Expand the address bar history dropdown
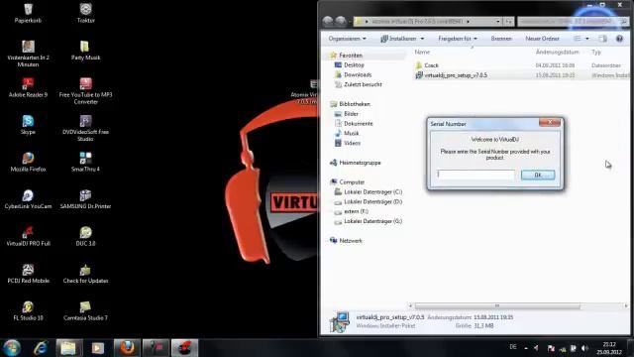The image size is (634, 357). 497,21
